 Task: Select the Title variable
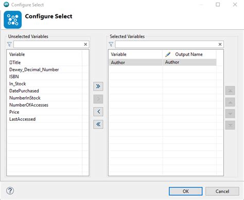45,62
